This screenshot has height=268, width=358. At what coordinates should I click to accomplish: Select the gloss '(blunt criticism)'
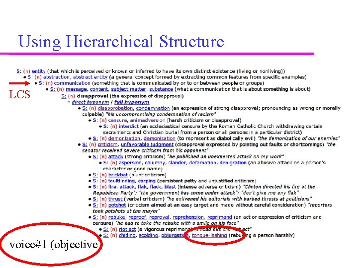click(148, 175)
